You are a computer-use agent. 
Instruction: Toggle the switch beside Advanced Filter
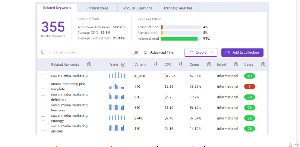pyautogui.click(x=134, y=52)
